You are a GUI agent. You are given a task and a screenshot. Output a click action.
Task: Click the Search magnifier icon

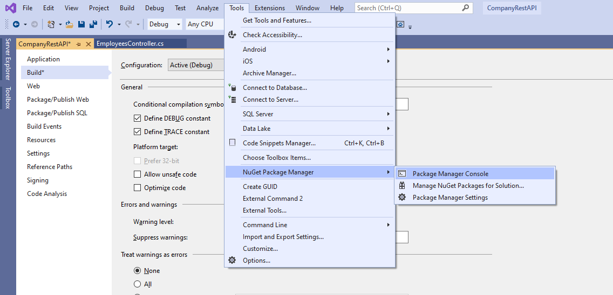pos(465,8)
